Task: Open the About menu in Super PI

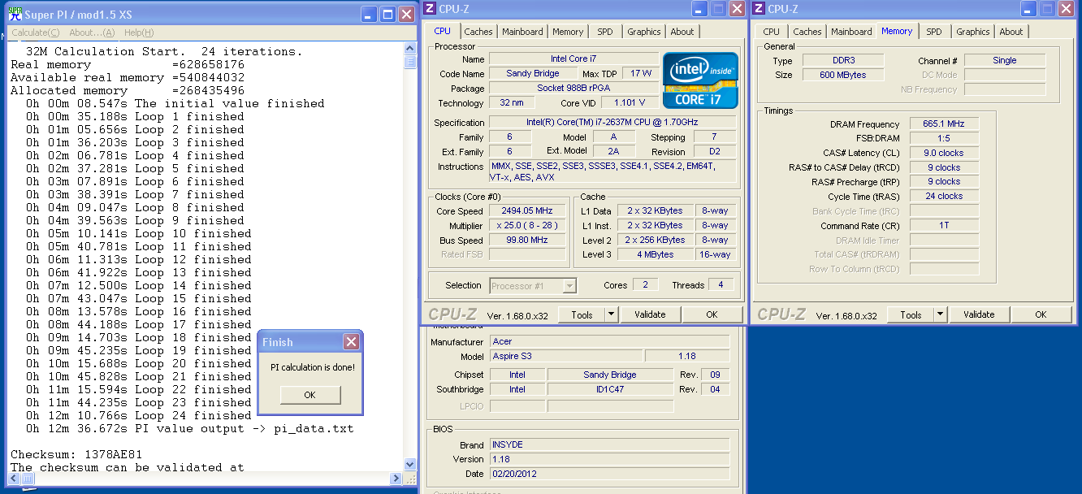Action: click(92, 32)
